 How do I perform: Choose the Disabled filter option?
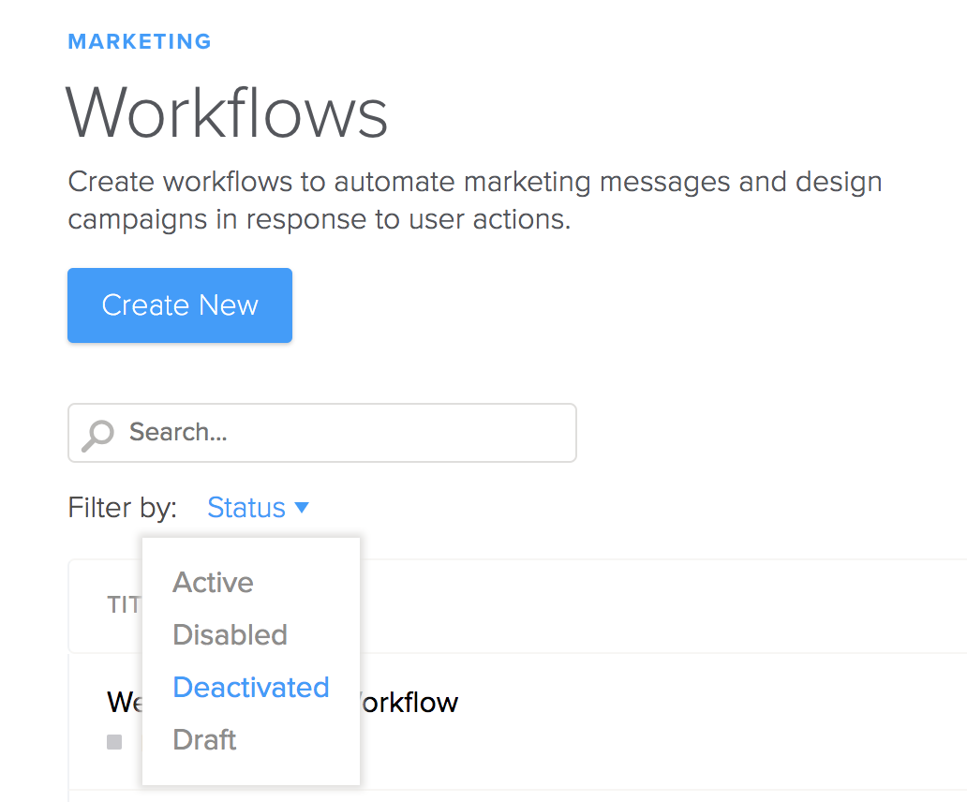point(230,635)
